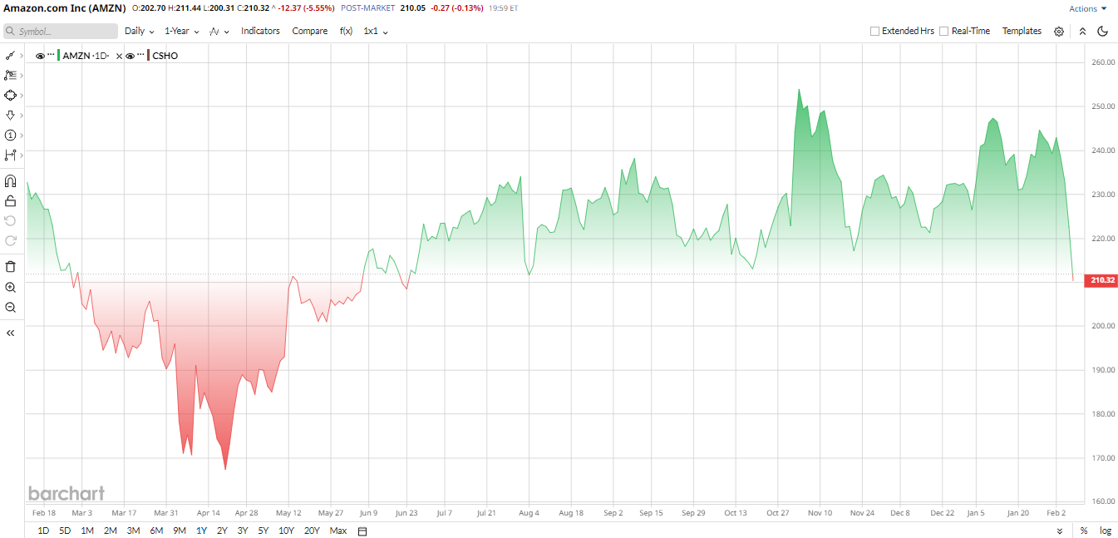The width and height of the screenshot is (1118, 538).
Task: Click the undo arrow icon
Action: [11, 220]
